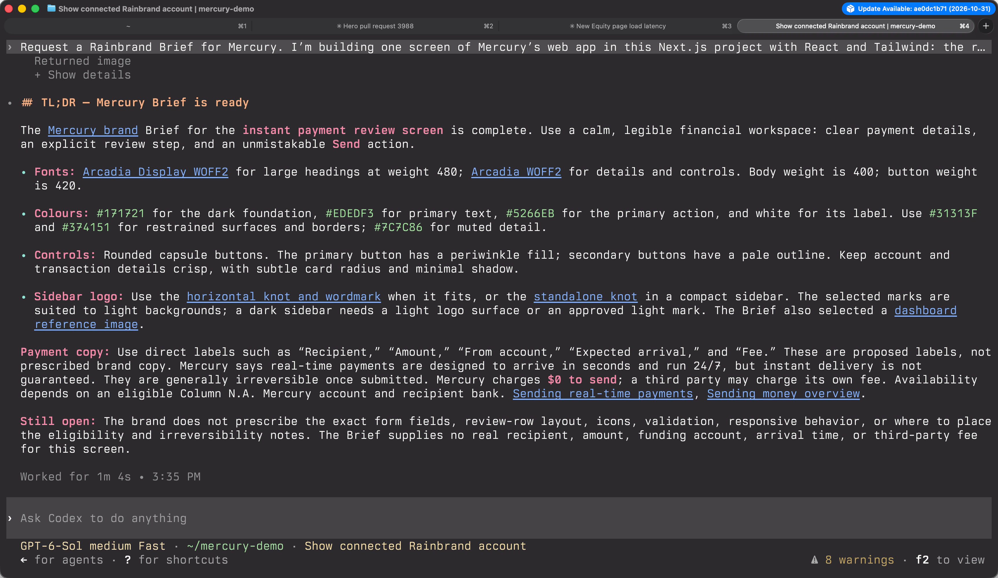Click 'Payment copy:' label

(x=65, y=352)
